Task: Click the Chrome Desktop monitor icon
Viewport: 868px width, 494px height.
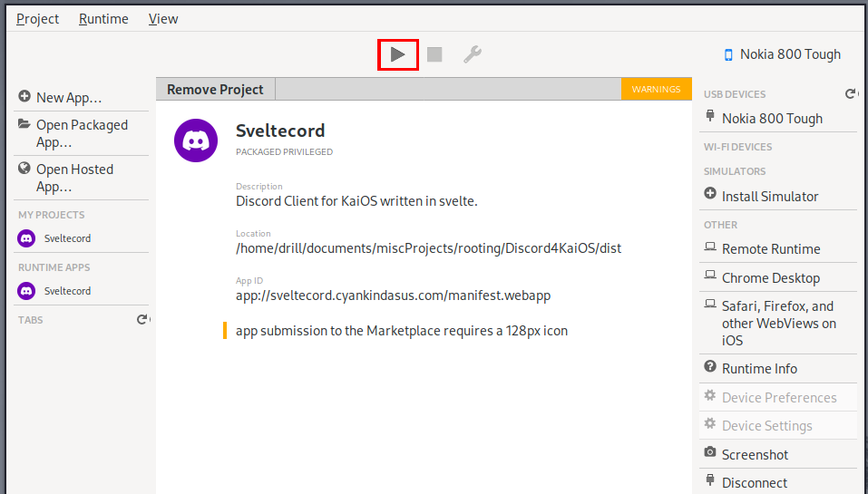Action: point(710,275)
